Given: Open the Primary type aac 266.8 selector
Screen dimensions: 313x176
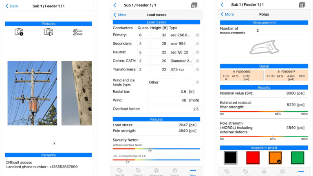Looking at the screenshot, I should pyautogui.click(x=181, y=35).
